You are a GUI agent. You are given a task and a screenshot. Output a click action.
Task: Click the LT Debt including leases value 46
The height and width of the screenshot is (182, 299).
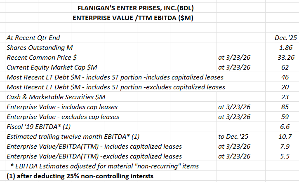click(285, 77)
